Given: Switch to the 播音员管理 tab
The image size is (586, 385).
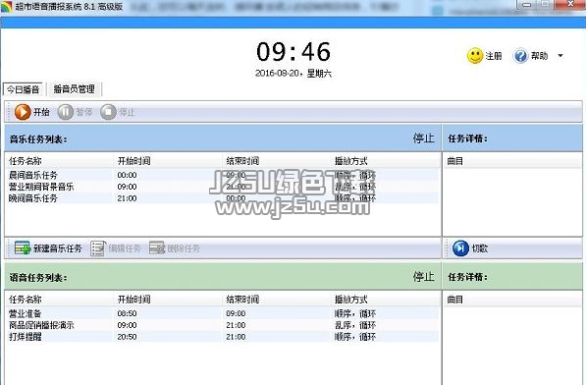Looking at the screenshot, I should 74,89.
